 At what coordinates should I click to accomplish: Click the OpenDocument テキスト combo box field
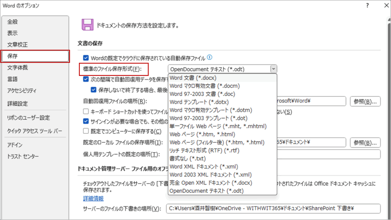pos(219,69)
